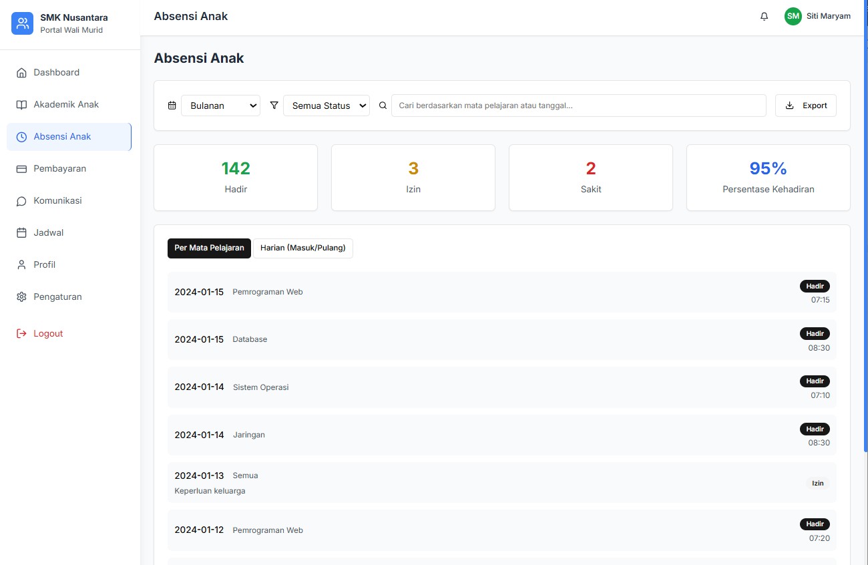The width and height of the screenshot is (868, 565).
Task: Click the notification bell icon
Action: pyautogui.click(x=764, y=16)
